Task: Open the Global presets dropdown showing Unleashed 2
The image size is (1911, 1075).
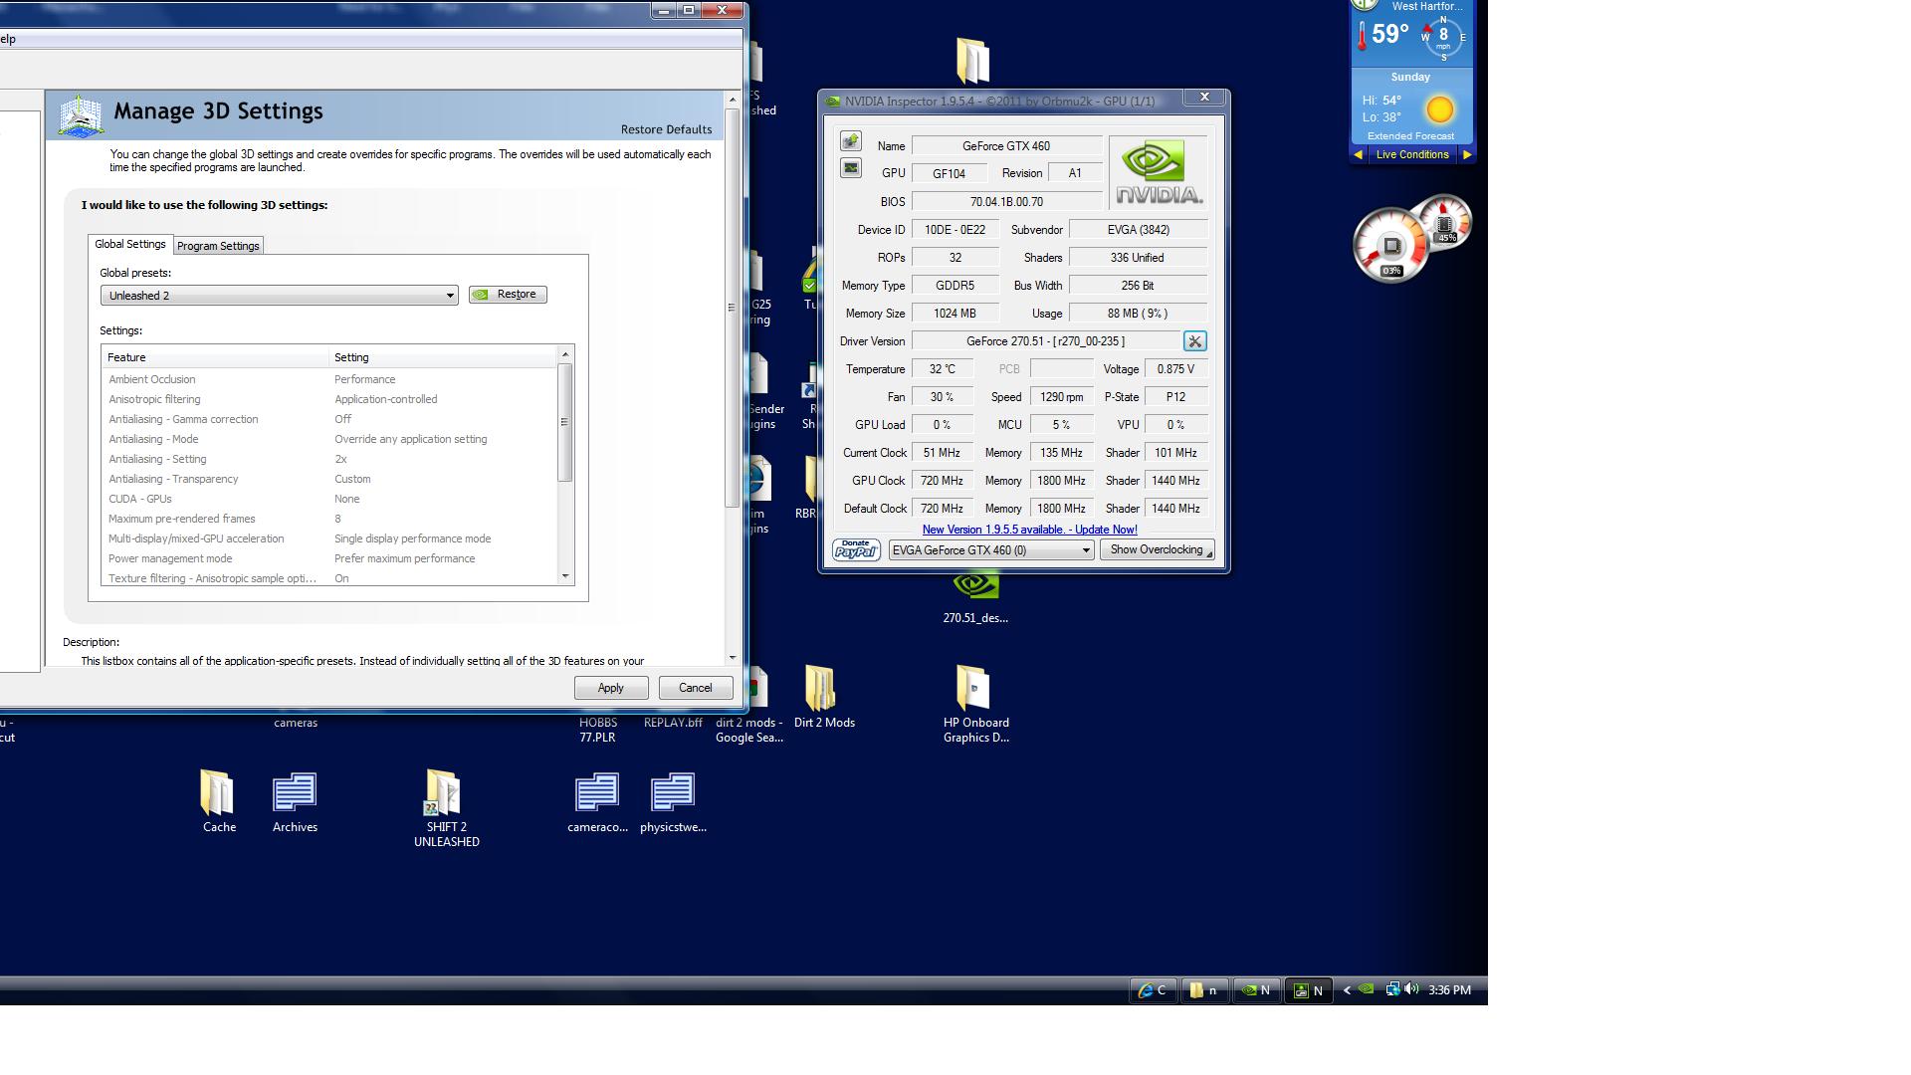Action: pyautogui.click(x=279, y=296)
